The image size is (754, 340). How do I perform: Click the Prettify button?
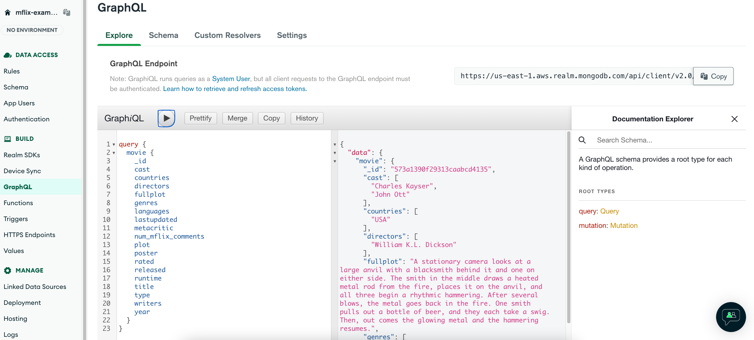201,118
